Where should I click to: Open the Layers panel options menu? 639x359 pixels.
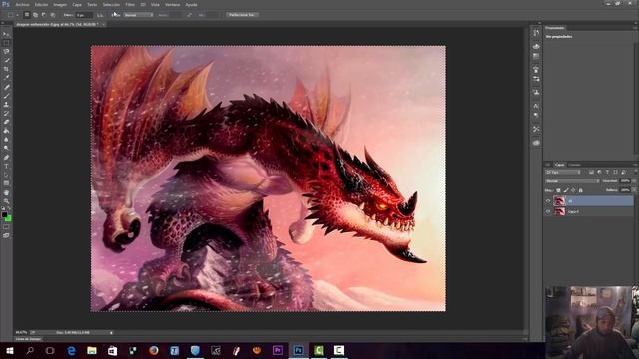(x=635, y=165)
